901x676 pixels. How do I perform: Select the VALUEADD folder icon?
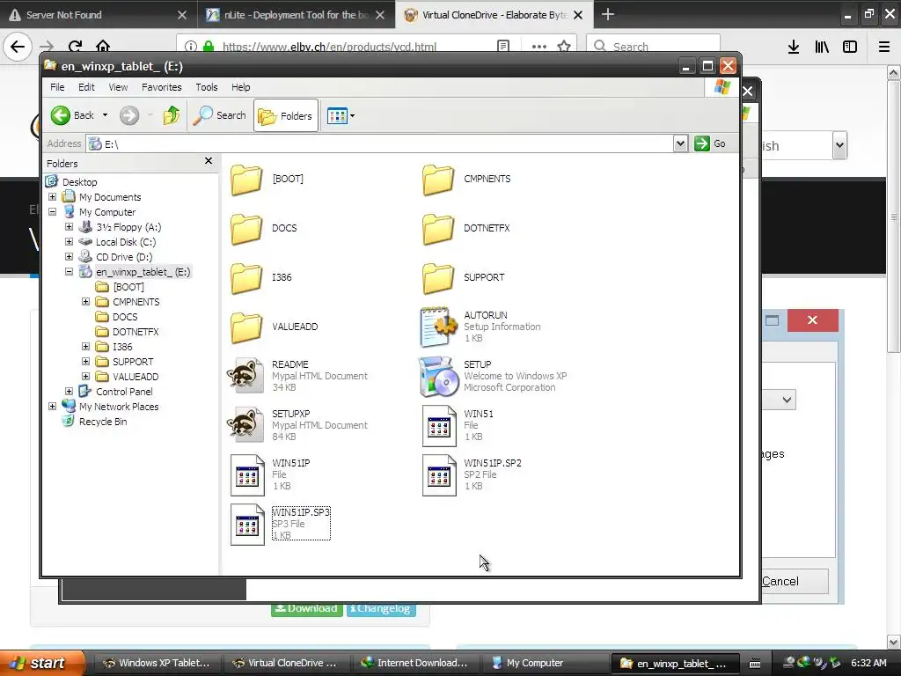[x=246, y=327]
